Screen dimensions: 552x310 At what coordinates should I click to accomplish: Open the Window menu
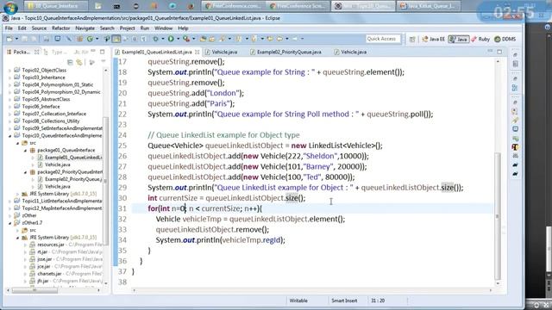[163, 28]
